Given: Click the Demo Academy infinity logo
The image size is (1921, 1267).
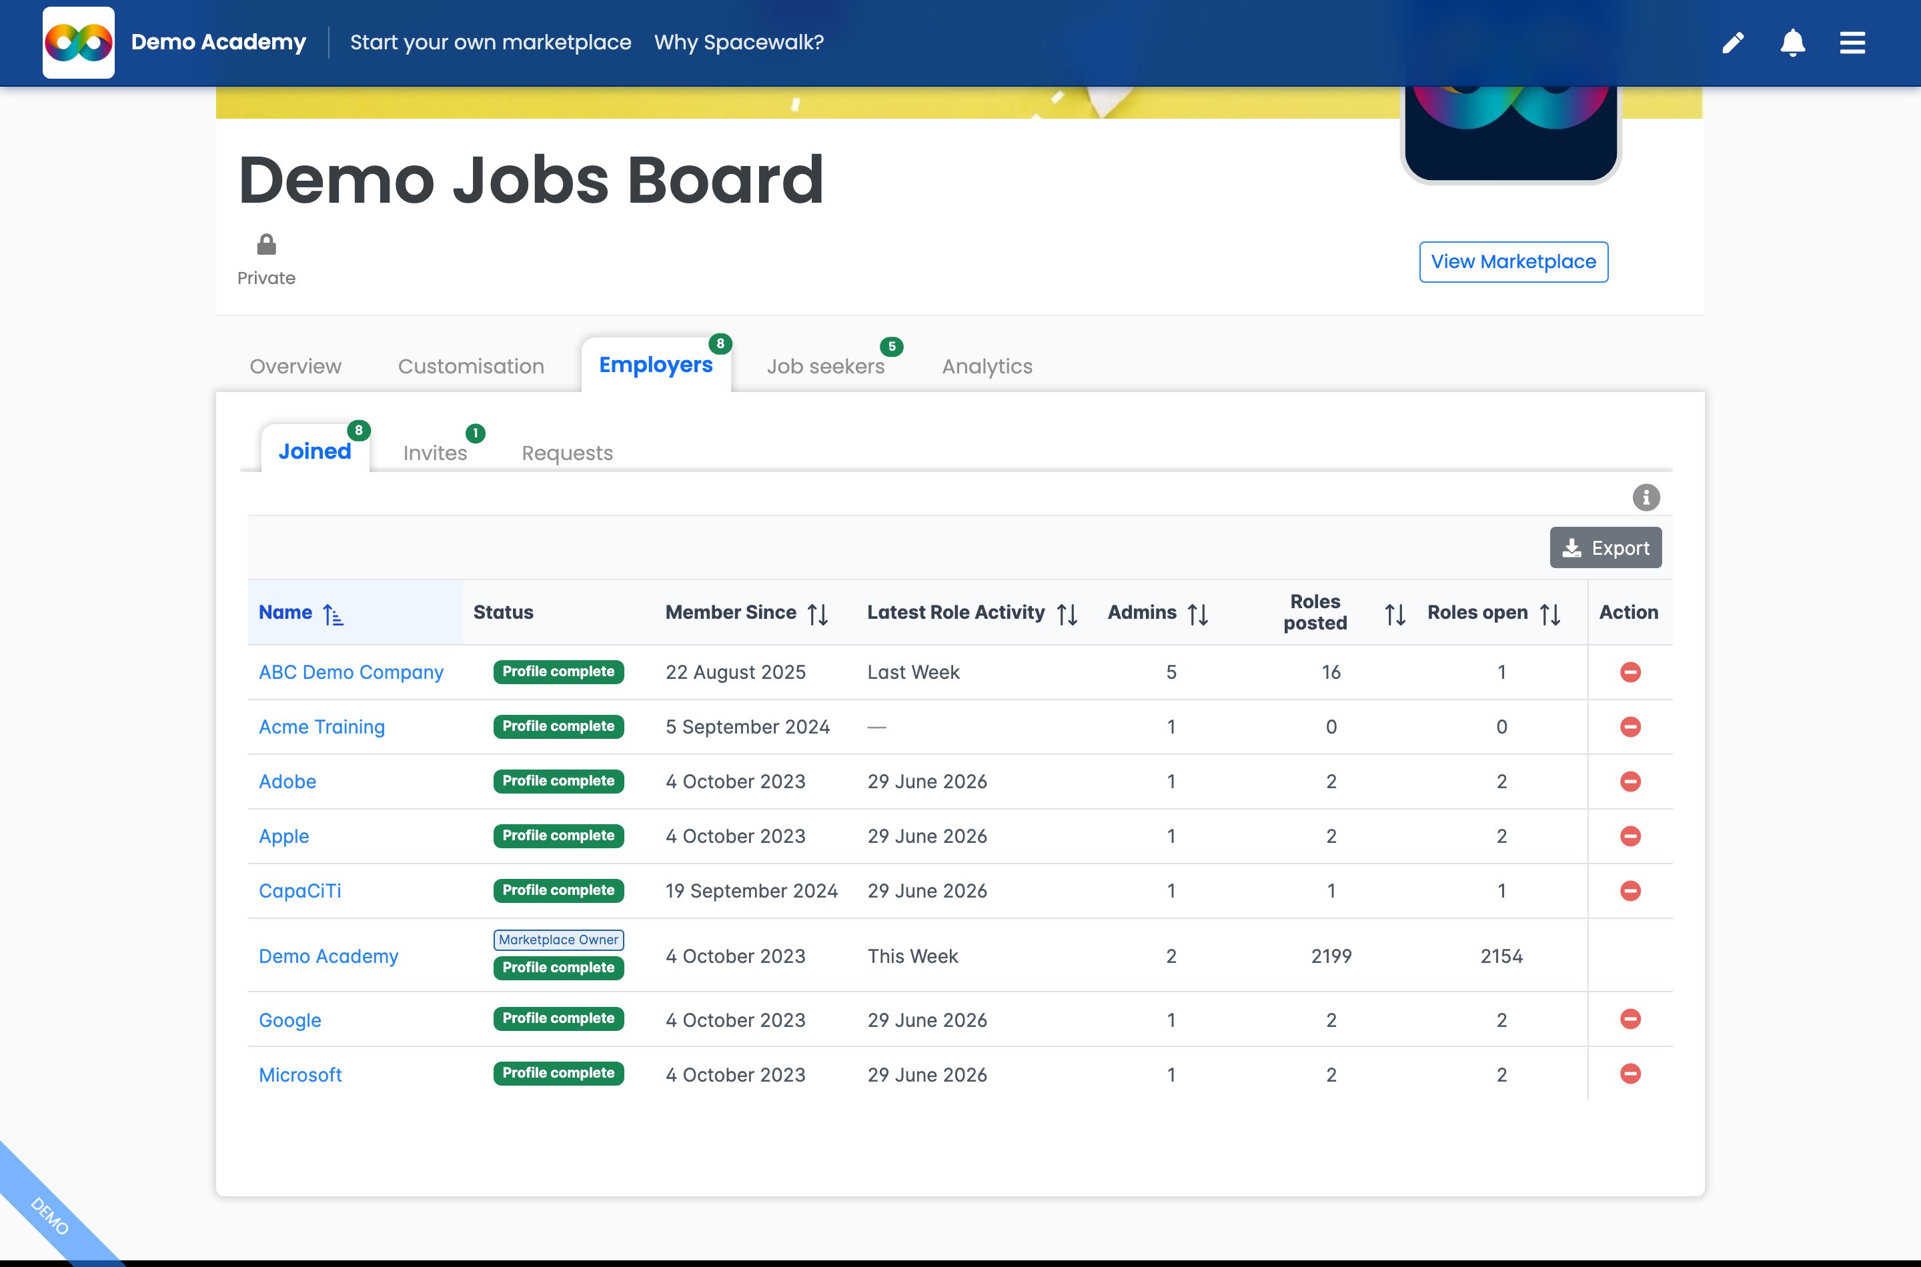Looking at the screenshot, I should click(79, 43).
